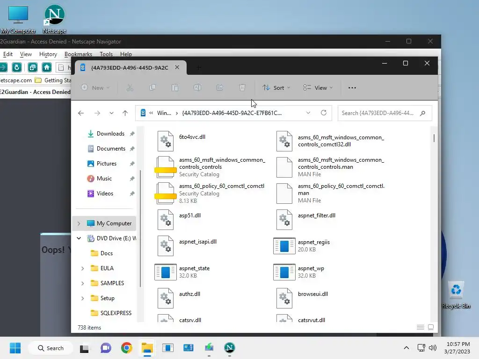Click the Share icon in Explorer toolbar
This screenshot has width=479, height=359.
(x=220, y=88)
